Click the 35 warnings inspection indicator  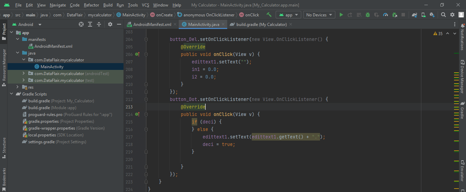(438, 33)
